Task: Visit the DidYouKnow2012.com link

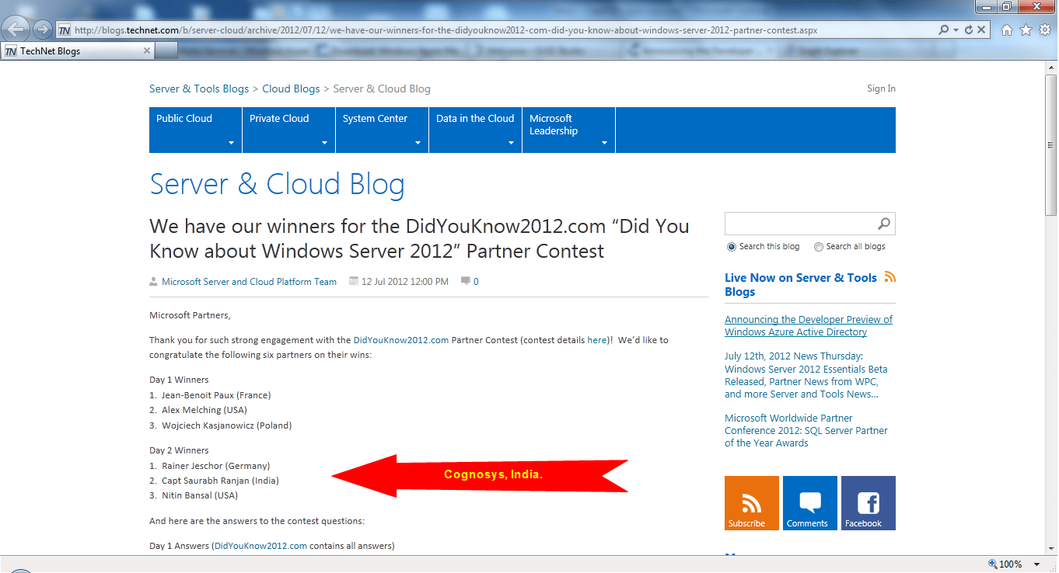Action: (x=400, y=339)
